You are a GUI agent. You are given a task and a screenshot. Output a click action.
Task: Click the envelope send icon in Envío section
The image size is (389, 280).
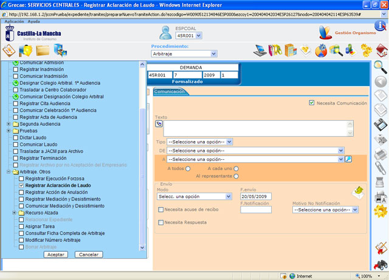(359, 192)
